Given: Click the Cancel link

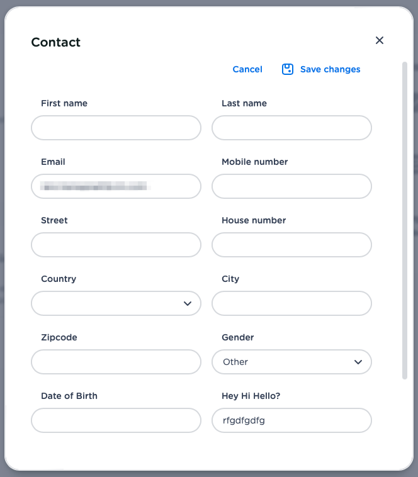Looking at the screenshot, I should 247,69.
